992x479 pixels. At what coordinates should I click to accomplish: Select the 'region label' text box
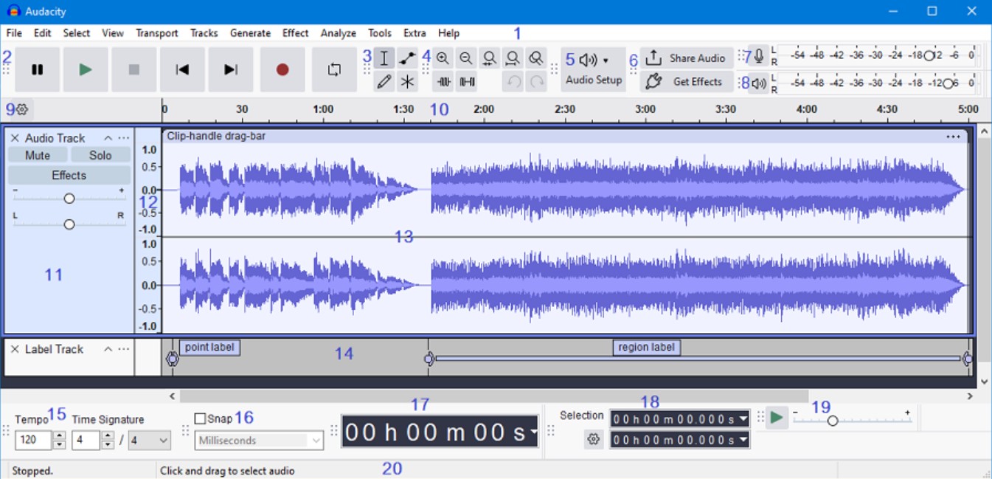646,347
